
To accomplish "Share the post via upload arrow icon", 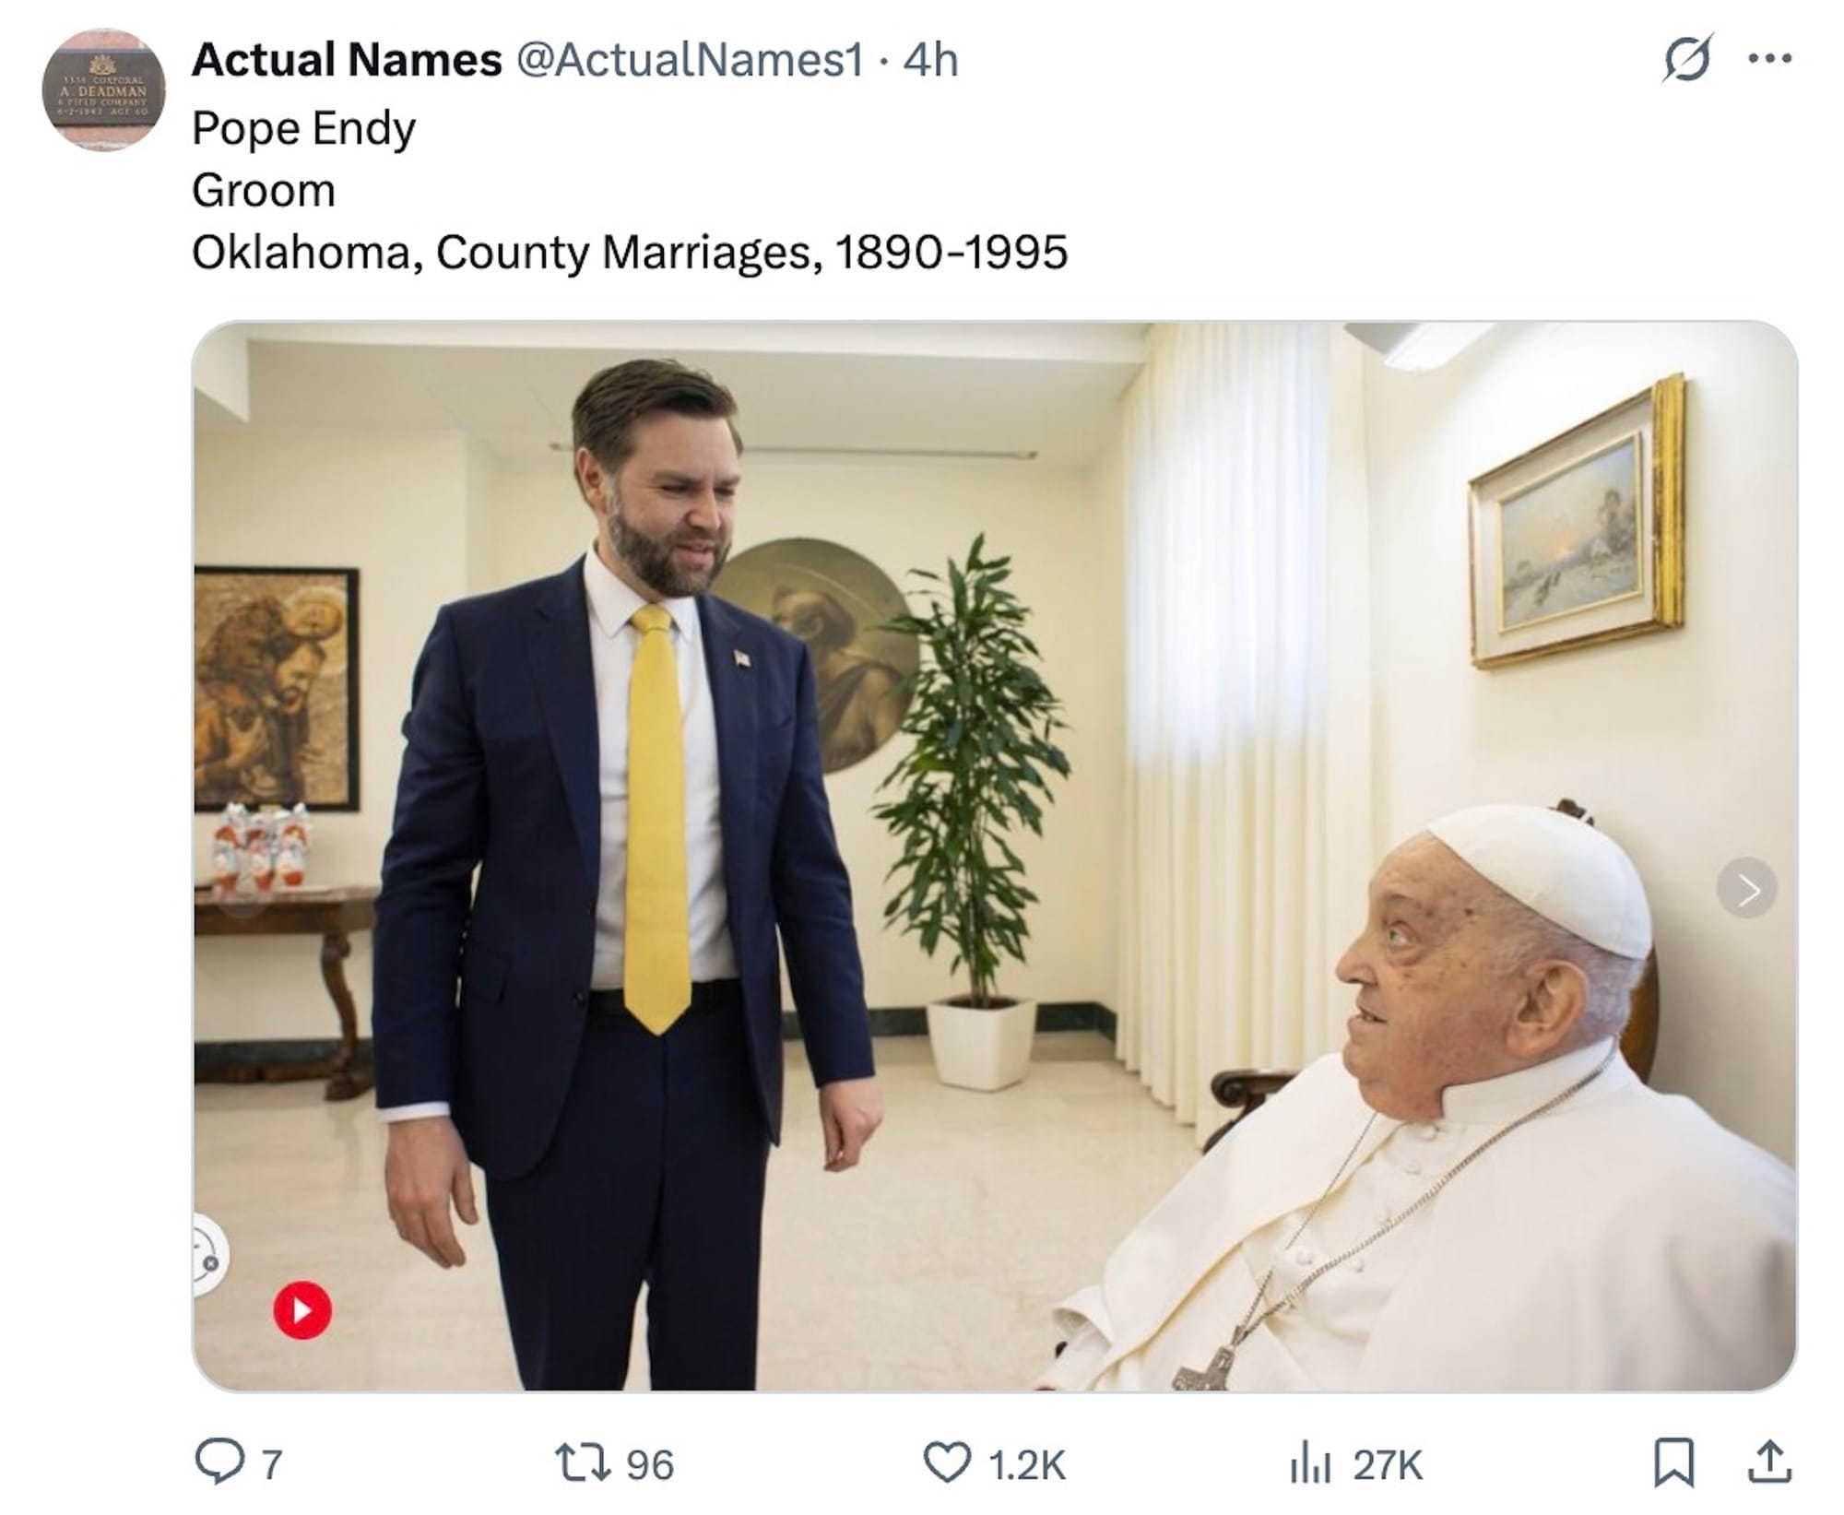I will click(1768, 1462).
